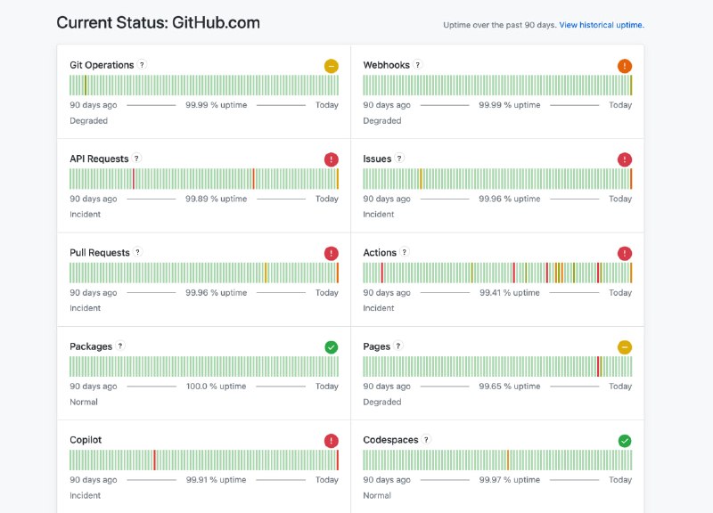The height and width of the screenshot is (513, 713).
Task: Click the Degraded status label under Pages
Action: click(382, 402)
